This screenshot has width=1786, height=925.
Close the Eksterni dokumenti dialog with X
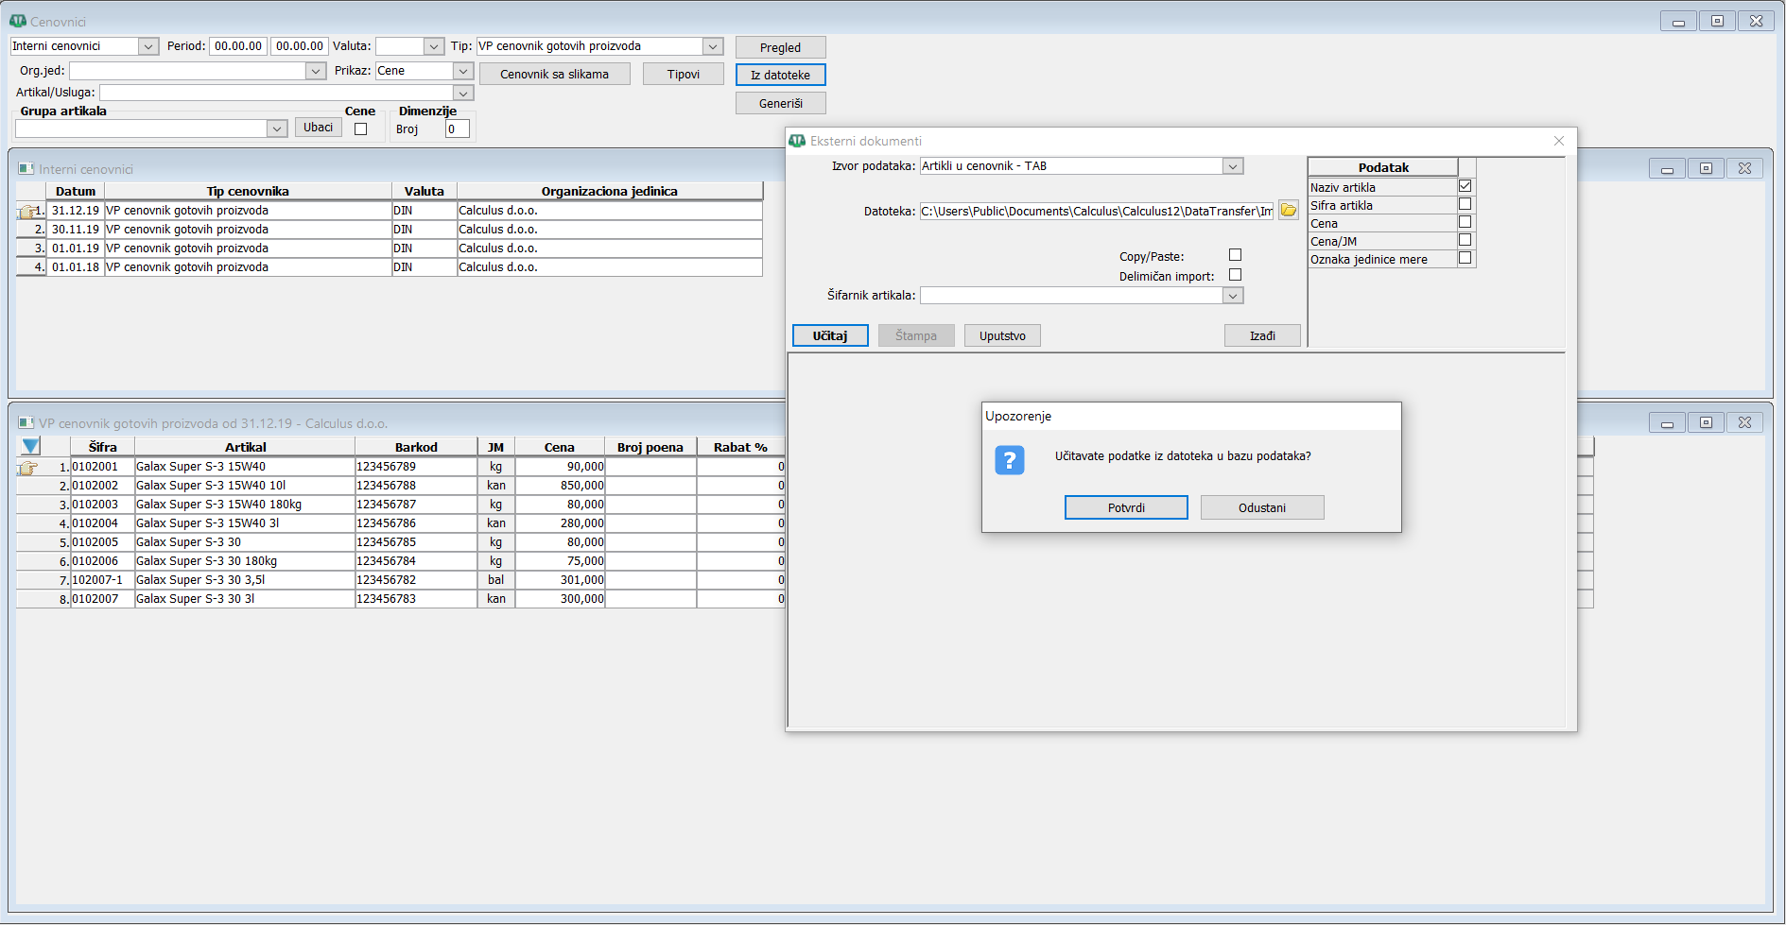1558,141
